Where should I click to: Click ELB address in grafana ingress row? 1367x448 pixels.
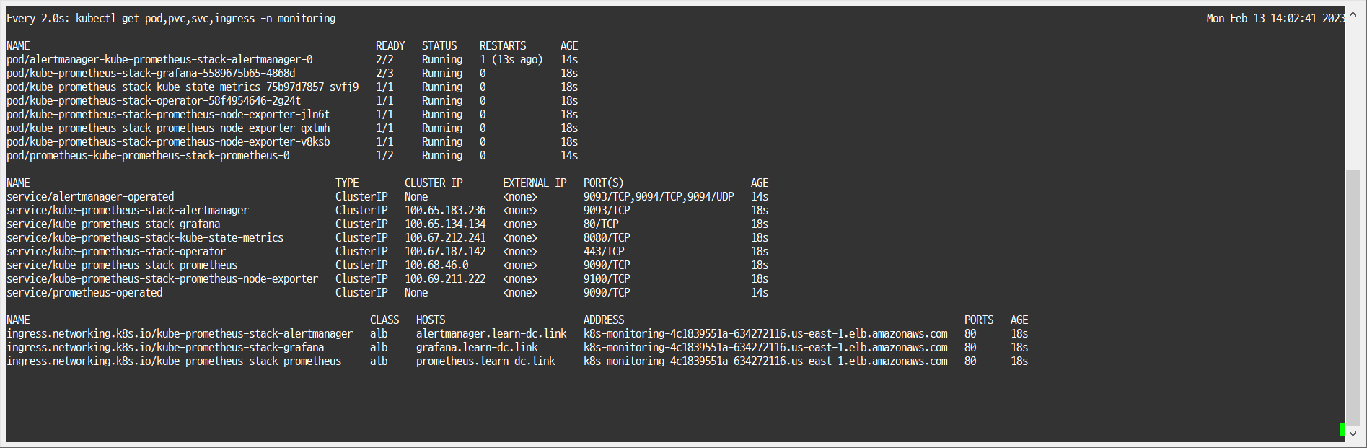(x=765, y=348)
